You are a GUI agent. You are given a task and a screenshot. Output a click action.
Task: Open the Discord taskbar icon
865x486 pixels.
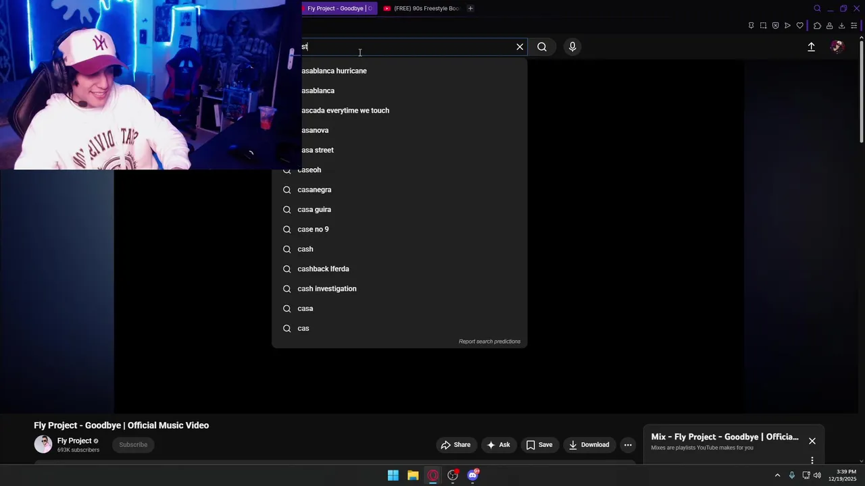click(x=473, y=475)
